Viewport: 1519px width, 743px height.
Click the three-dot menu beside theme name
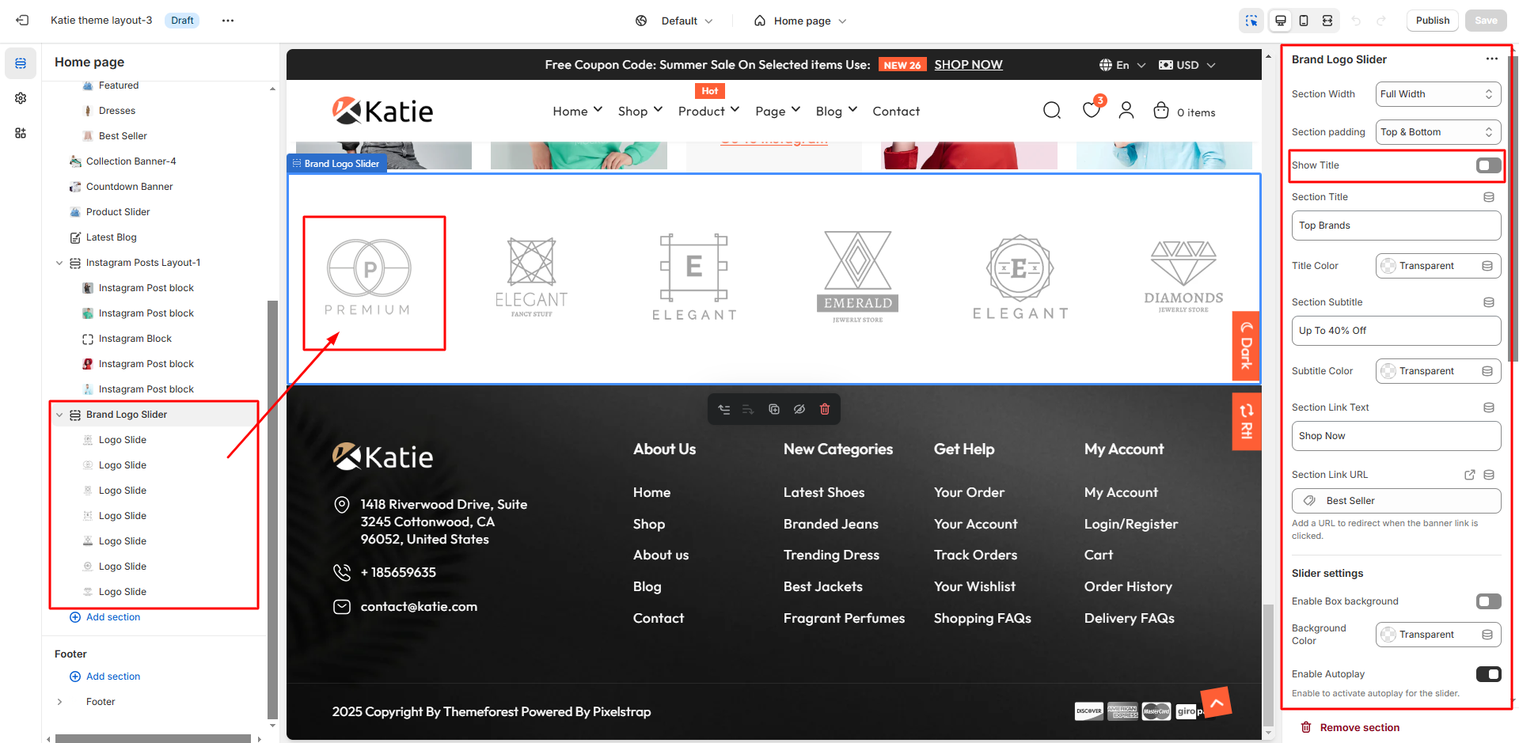pyautogui.click(x=228, y=21)
